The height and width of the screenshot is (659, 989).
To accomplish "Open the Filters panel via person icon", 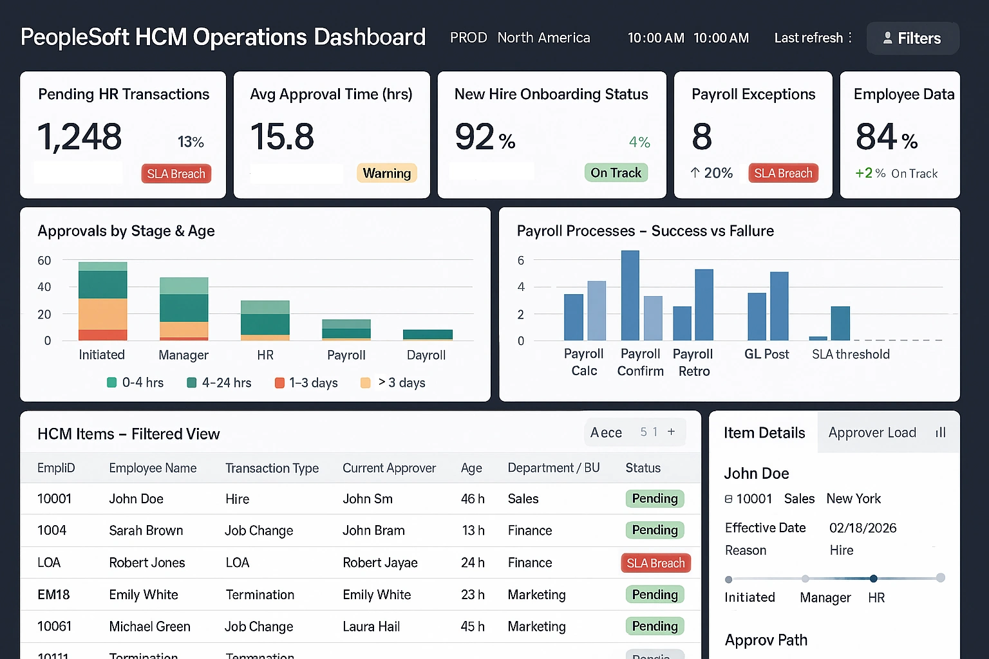I will (x=889, y=38).
